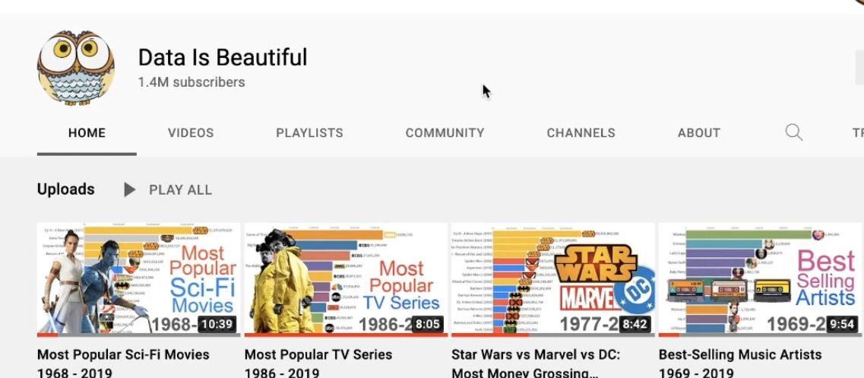Viewport: 864px width, 378px height.
Task: Click red watch progress bar on Sci-Fi video
Action: [x=47, y=335]
